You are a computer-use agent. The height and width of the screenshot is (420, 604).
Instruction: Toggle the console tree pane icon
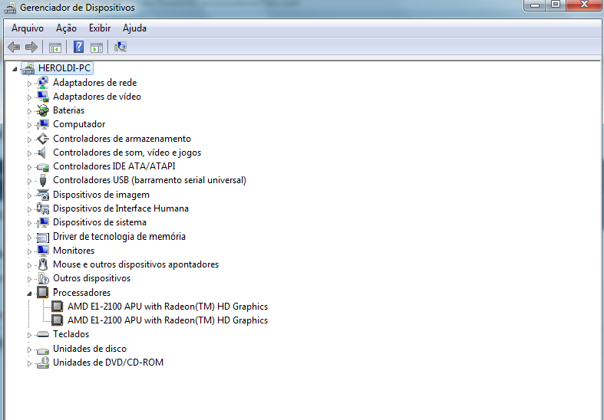[x=55, y=48]
